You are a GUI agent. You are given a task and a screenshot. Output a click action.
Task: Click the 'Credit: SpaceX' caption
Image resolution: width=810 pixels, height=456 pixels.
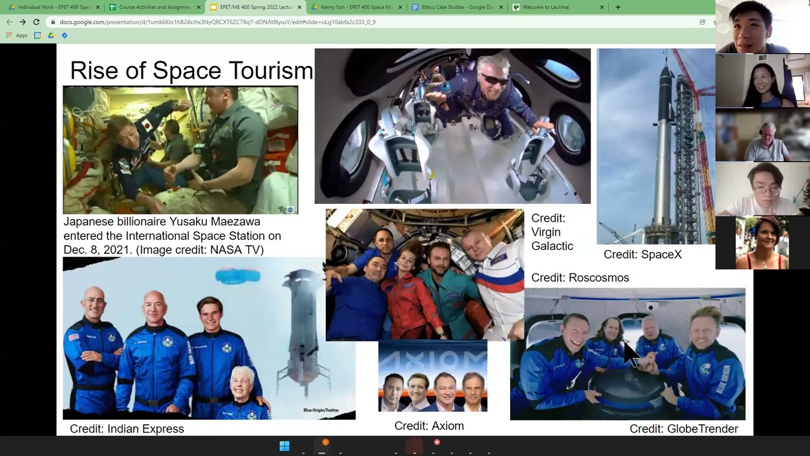click(x=642, y=255)
